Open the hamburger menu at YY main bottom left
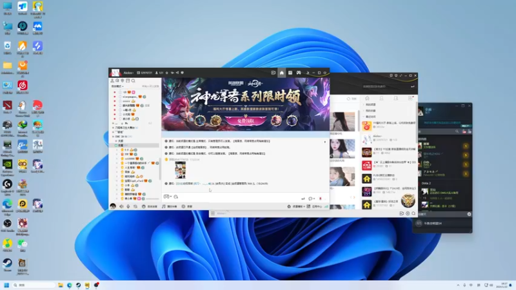516x290 pixels. coord(213,213)
